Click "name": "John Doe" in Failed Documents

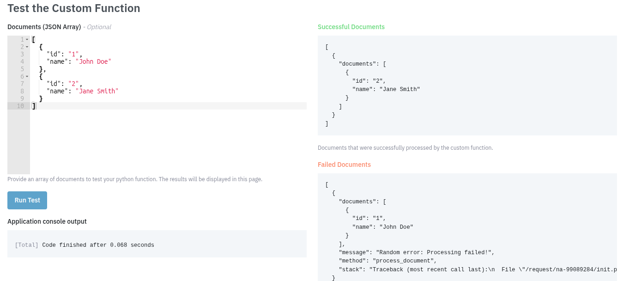382,227
